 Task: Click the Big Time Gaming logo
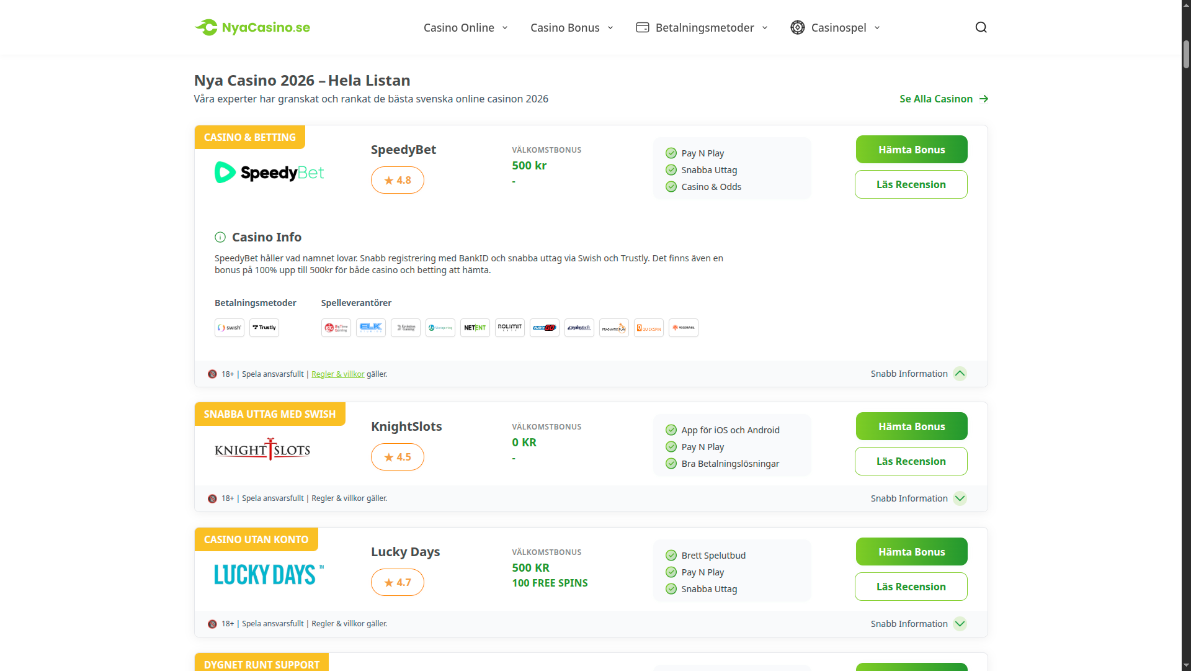pos(336,328)
